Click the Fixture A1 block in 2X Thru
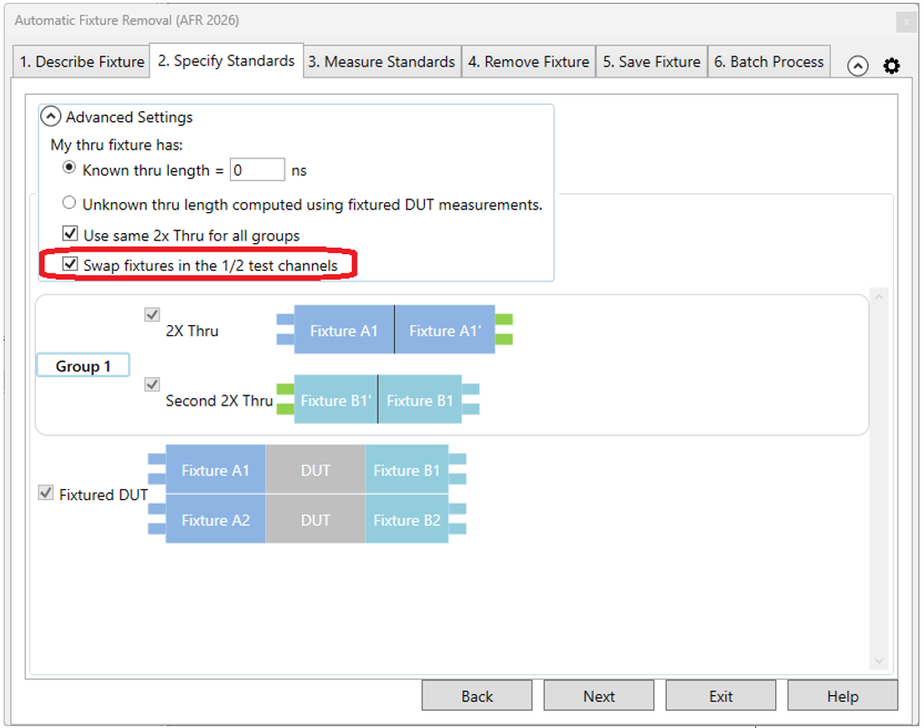This screenshot has height=728, width=924. point(343,331)
